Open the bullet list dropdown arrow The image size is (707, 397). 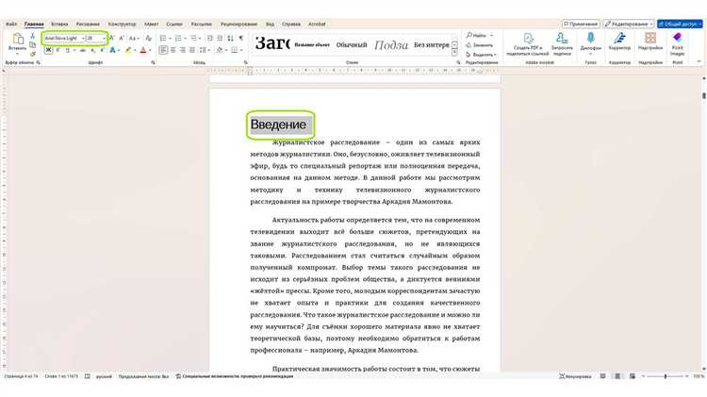170,39
